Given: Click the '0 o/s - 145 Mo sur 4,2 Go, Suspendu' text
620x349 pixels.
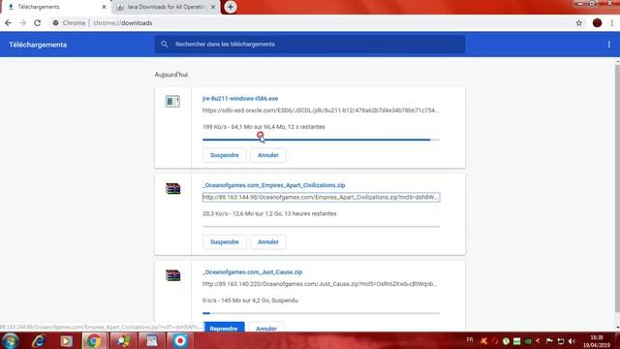Looking at the screenshot, I should [x=250, y=301].
